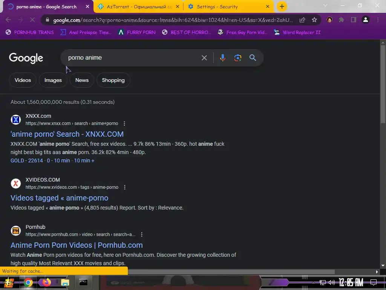Click the padlock site info icon
Viewport: 386px width, 290px height.
coord(47,20)
